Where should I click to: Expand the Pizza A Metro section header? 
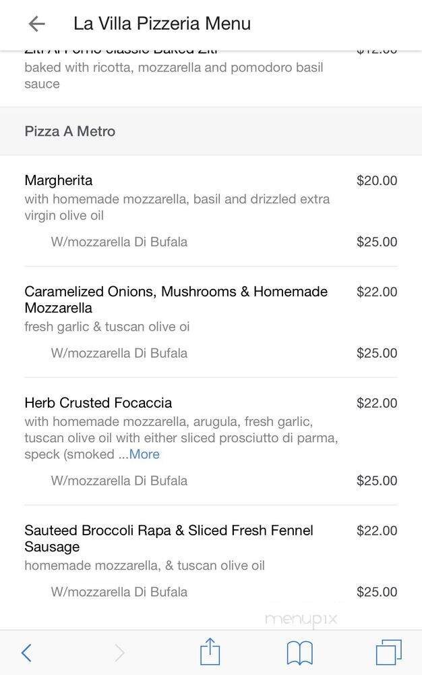coord(69,131)
